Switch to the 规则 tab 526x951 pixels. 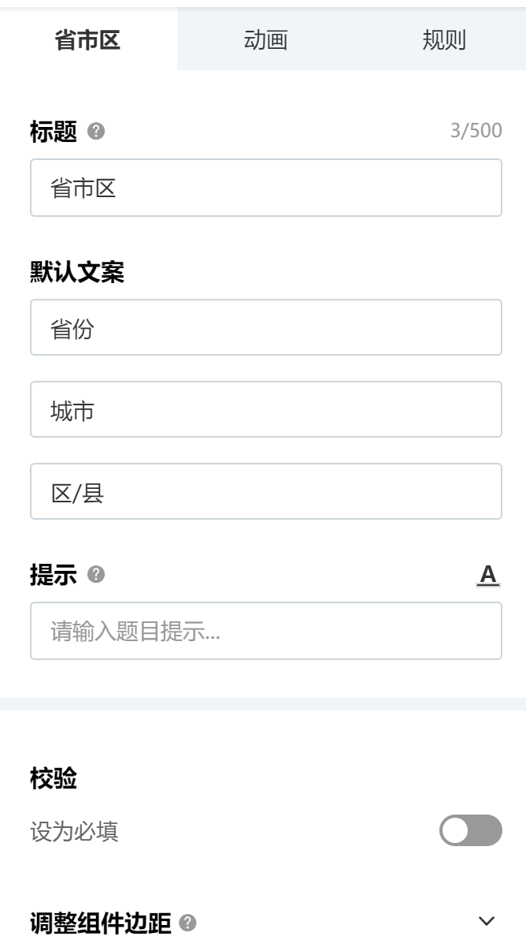444,40
